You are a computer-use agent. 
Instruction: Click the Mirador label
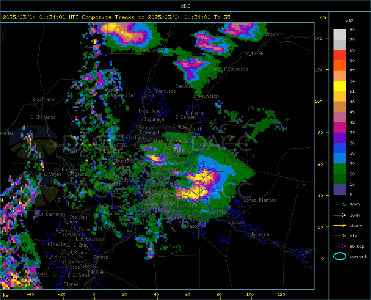(x=190, y=226)
